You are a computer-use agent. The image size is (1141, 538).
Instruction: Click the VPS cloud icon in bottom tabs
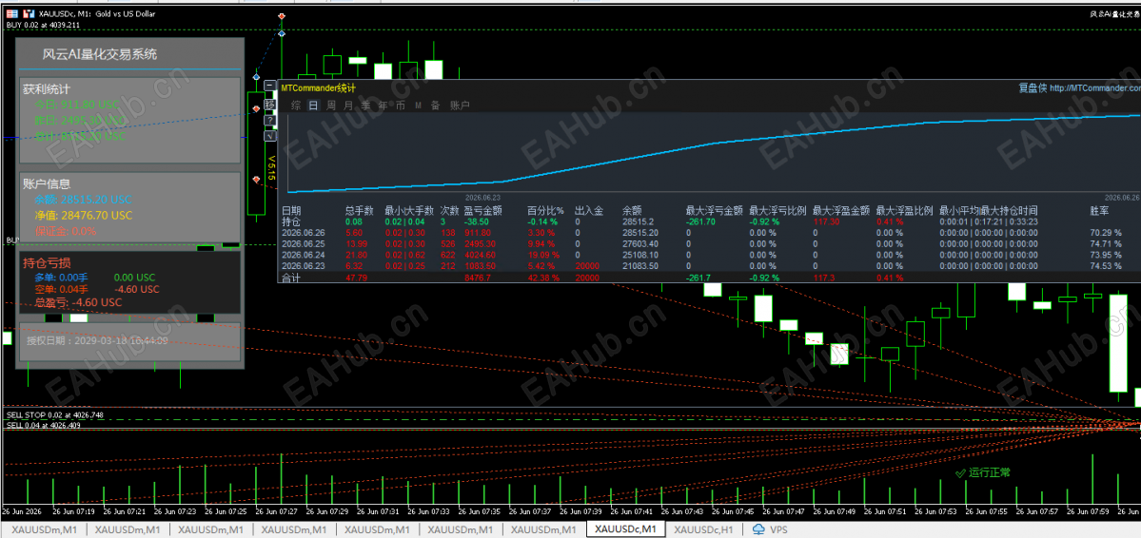[x=759, y=529]
